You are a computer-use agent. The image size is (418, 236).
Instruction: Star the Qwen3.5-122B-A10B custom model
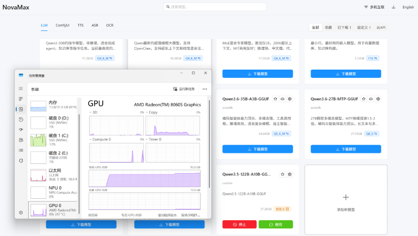coord(282,174)
